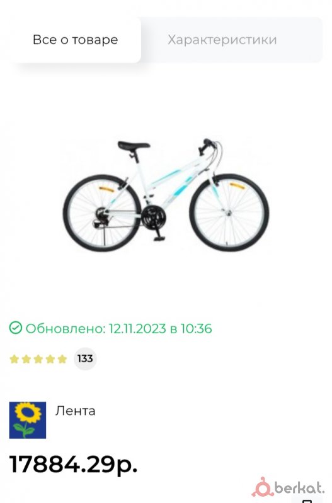Tap the white bicycle product photo

[x=166, y=196]
